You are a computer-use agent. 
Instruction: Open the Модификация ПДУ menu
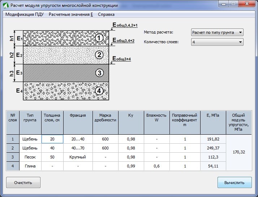click(25, 14)
